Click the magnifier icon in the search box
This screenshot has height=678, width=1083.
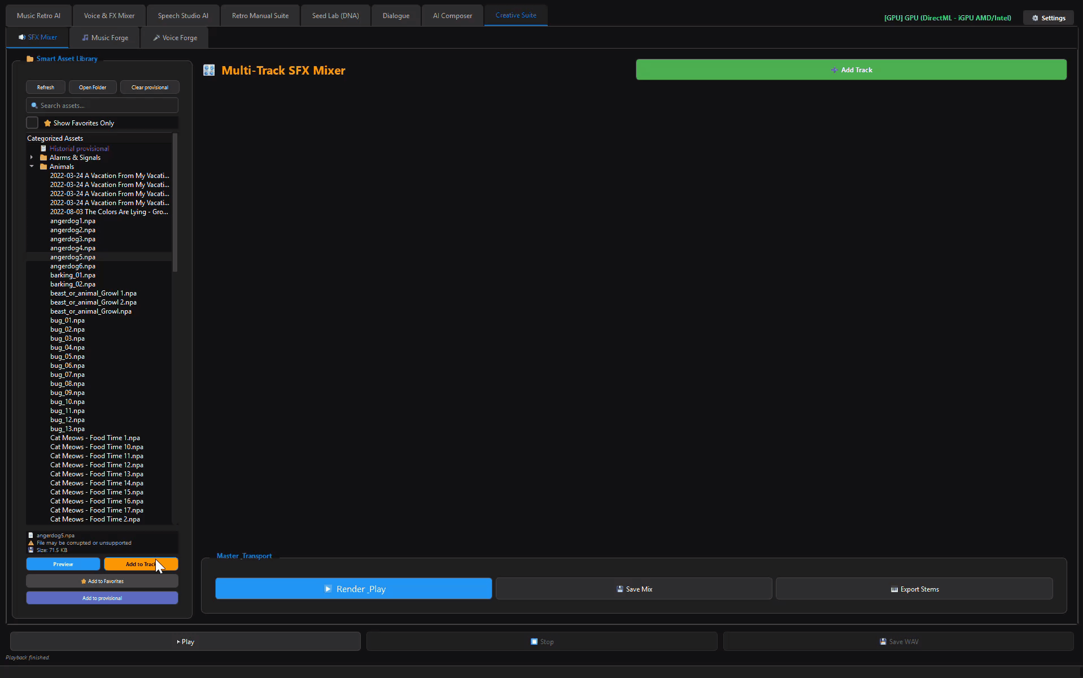(34, 106)
